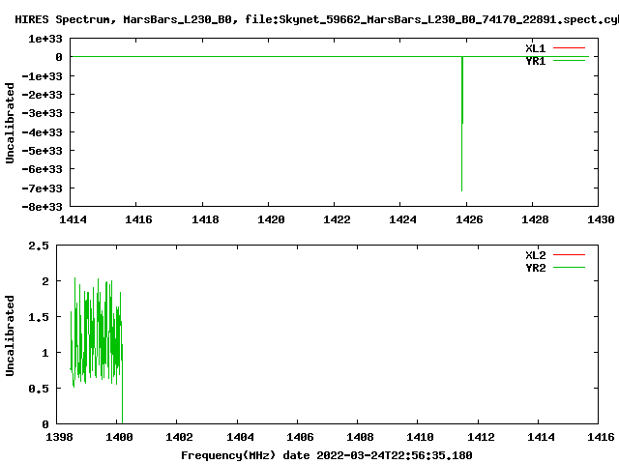
Task: Click the 1410 x-axis tick label
Action: [x=420, y=437]
